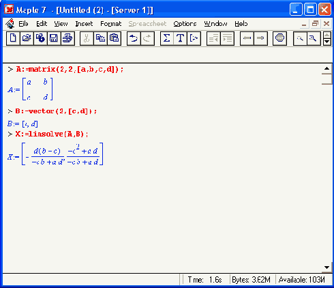334x288 pixels.
Task: Click the worksheet scrollbar up arrow
Action: [327, 68]
